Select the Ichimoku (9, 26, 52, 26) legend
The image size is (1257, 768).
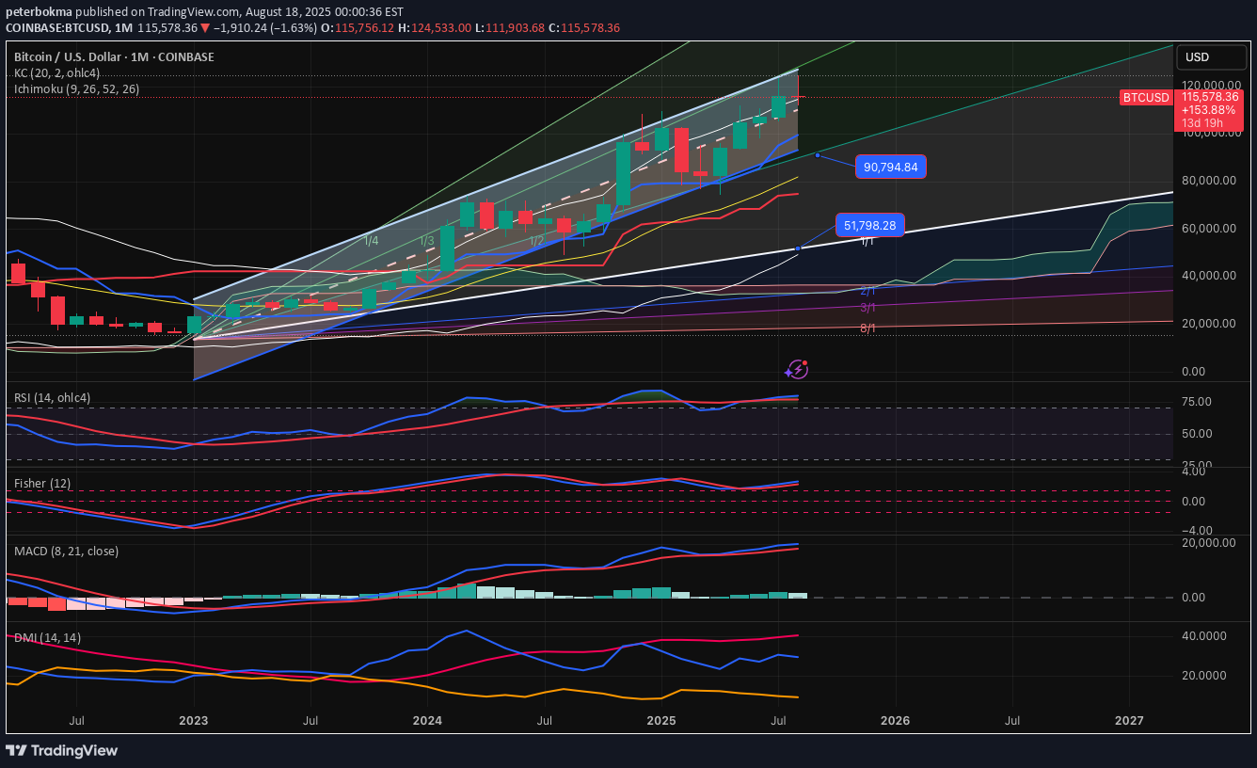[76, 89]
